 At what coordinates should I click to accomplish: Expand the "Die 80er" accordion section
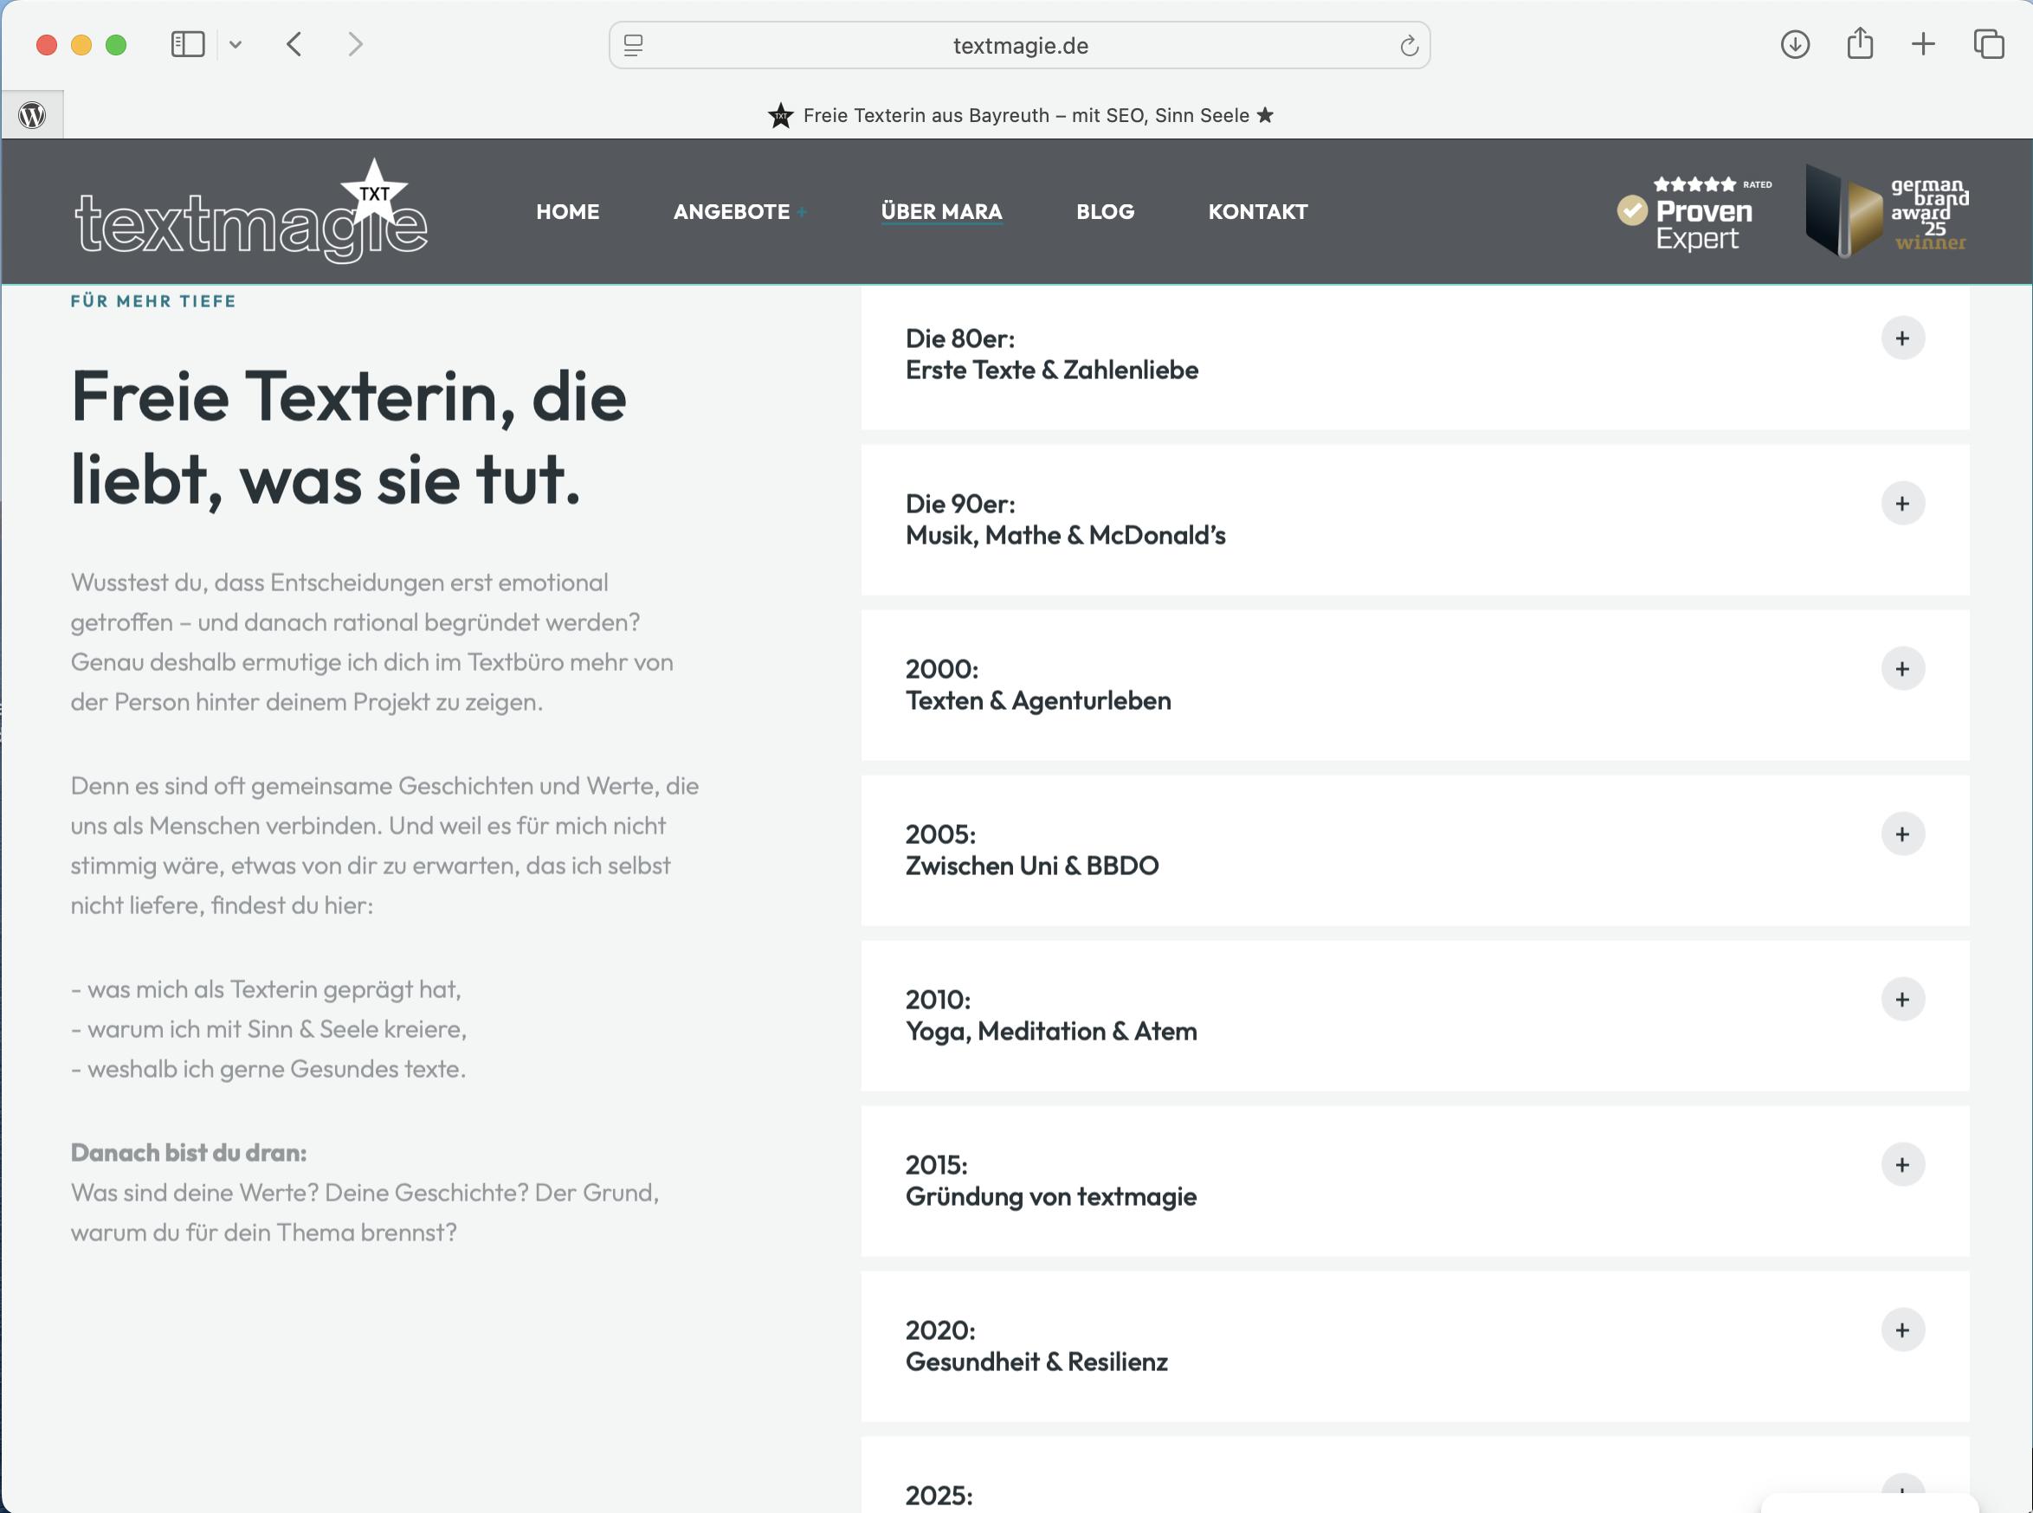pyautogui.click(x=1902, y=339)
